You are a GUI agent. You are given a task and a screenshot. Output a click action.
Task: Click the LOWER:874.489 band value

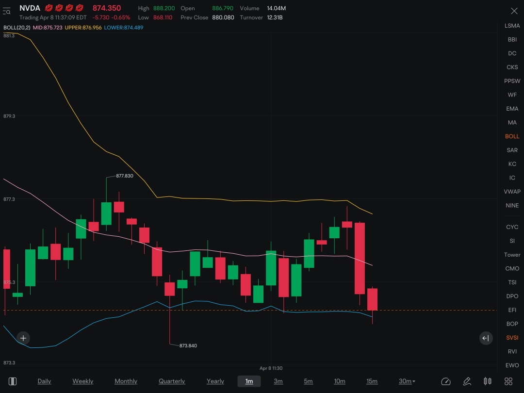click(x=123, y=28)
